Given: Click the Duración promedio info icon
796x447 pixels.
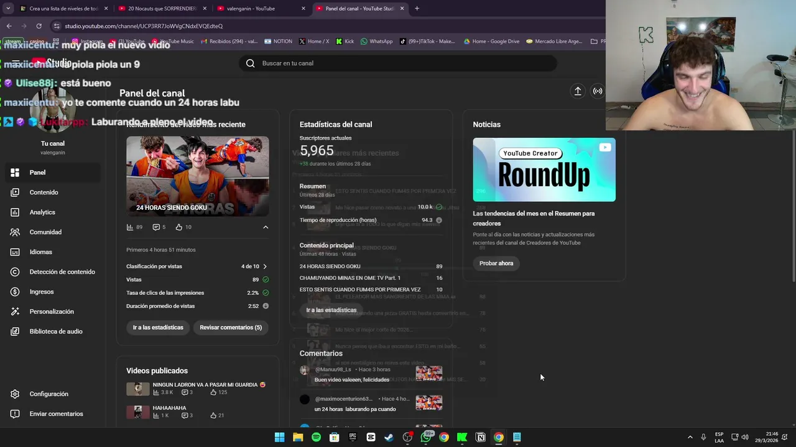Looking at the screenshot, I should 266,306.
